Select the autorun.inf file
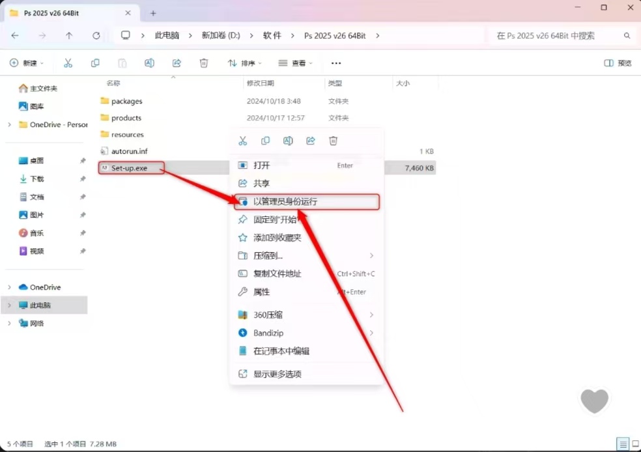 click(x=129, y=151)
